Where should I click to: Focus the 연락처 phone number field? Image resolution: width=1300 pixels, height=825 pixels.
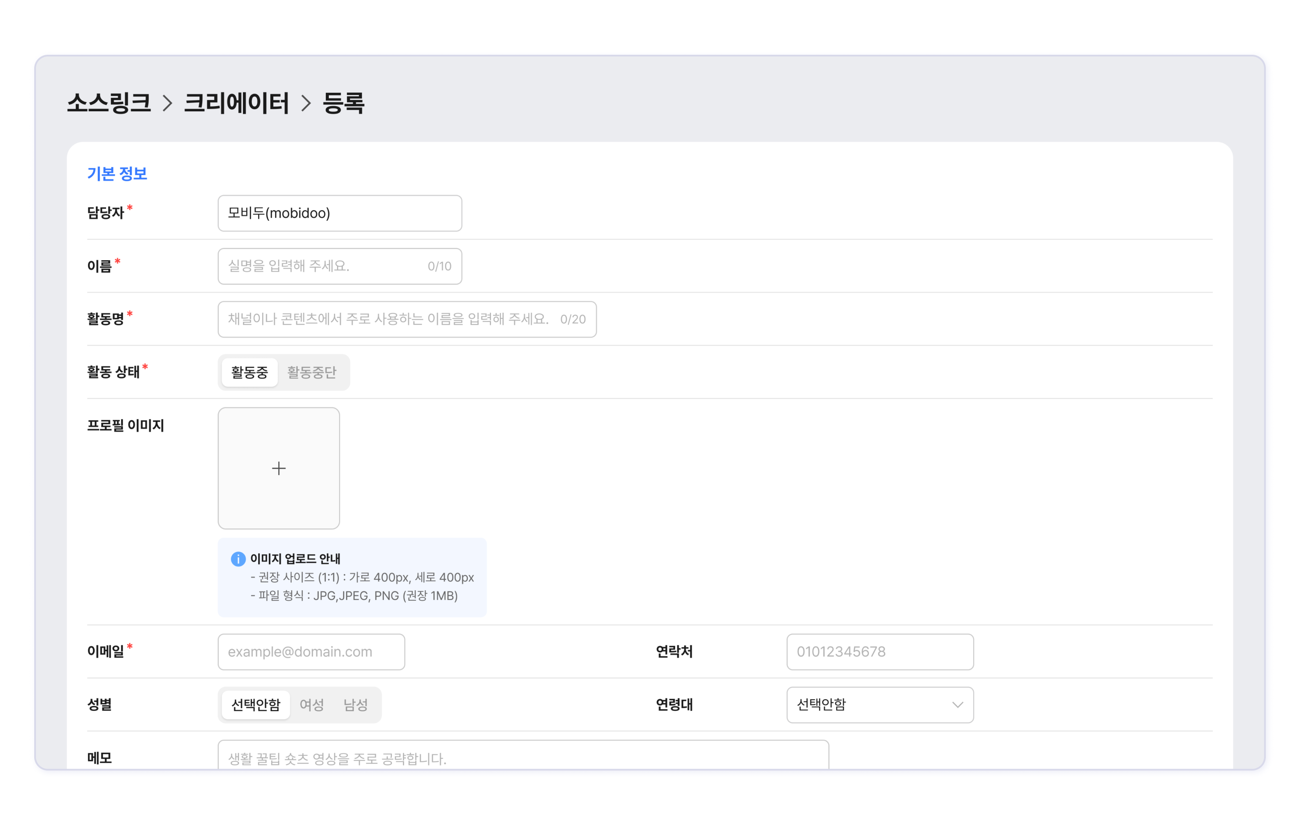[880, 652]
